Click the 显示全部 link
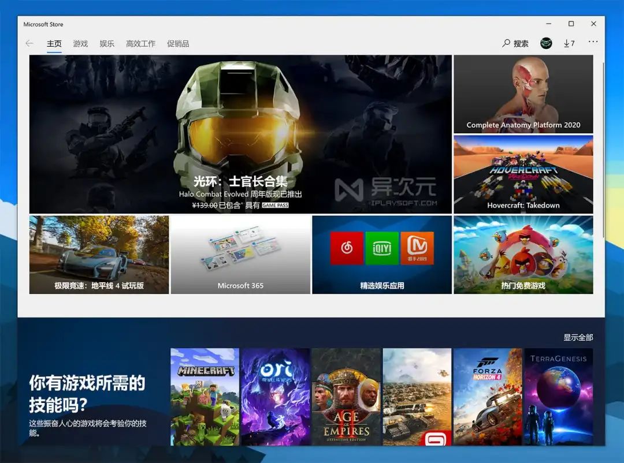Screen dimensions: 624x463 578,338
